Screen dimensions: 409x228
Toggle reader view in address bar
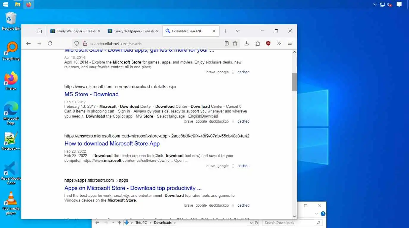(x=226, y=43)
